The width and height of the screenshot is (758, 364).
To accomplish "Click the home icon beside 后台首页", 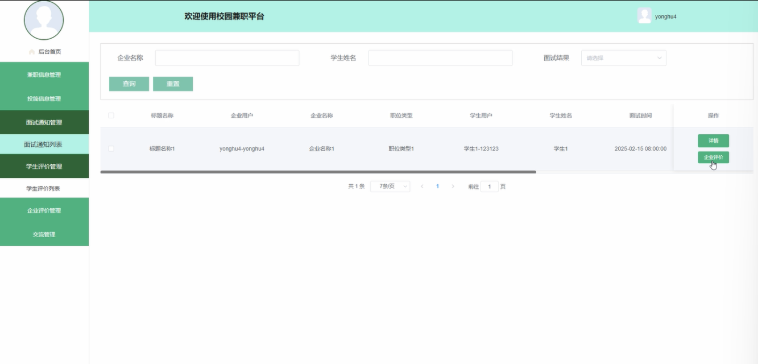I will [x=32, y=52].
